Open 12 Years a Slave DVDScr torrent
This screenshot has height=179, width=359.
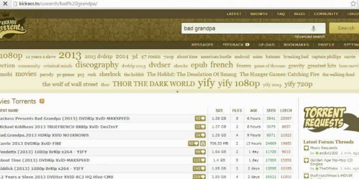click(x=56, y=177)
